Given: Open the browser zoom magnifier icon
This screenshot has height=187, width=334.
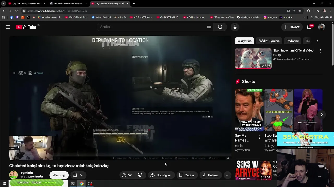Looking at the screenshot, I should point(294,11).
